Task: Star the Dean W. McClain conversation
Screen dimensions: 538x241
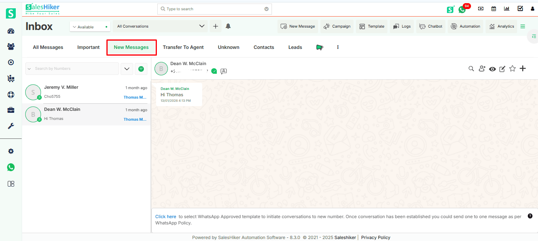Action: click(512, 69)
